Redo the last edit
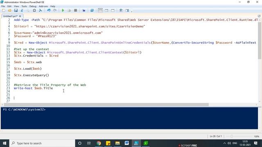The height and width of the screenshot is (147, 262). click(55, 11)
